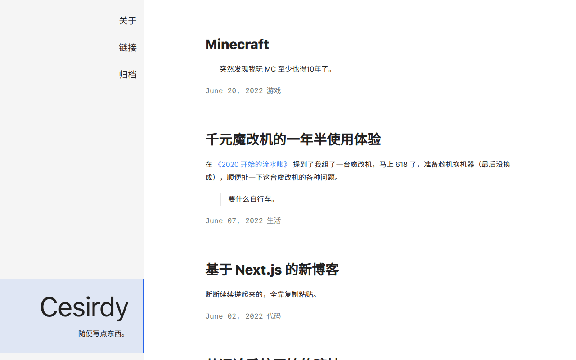This screenshot has height=360, width=576.
Task: Click the Cesirdy site title
Action: tap(84, 307)
